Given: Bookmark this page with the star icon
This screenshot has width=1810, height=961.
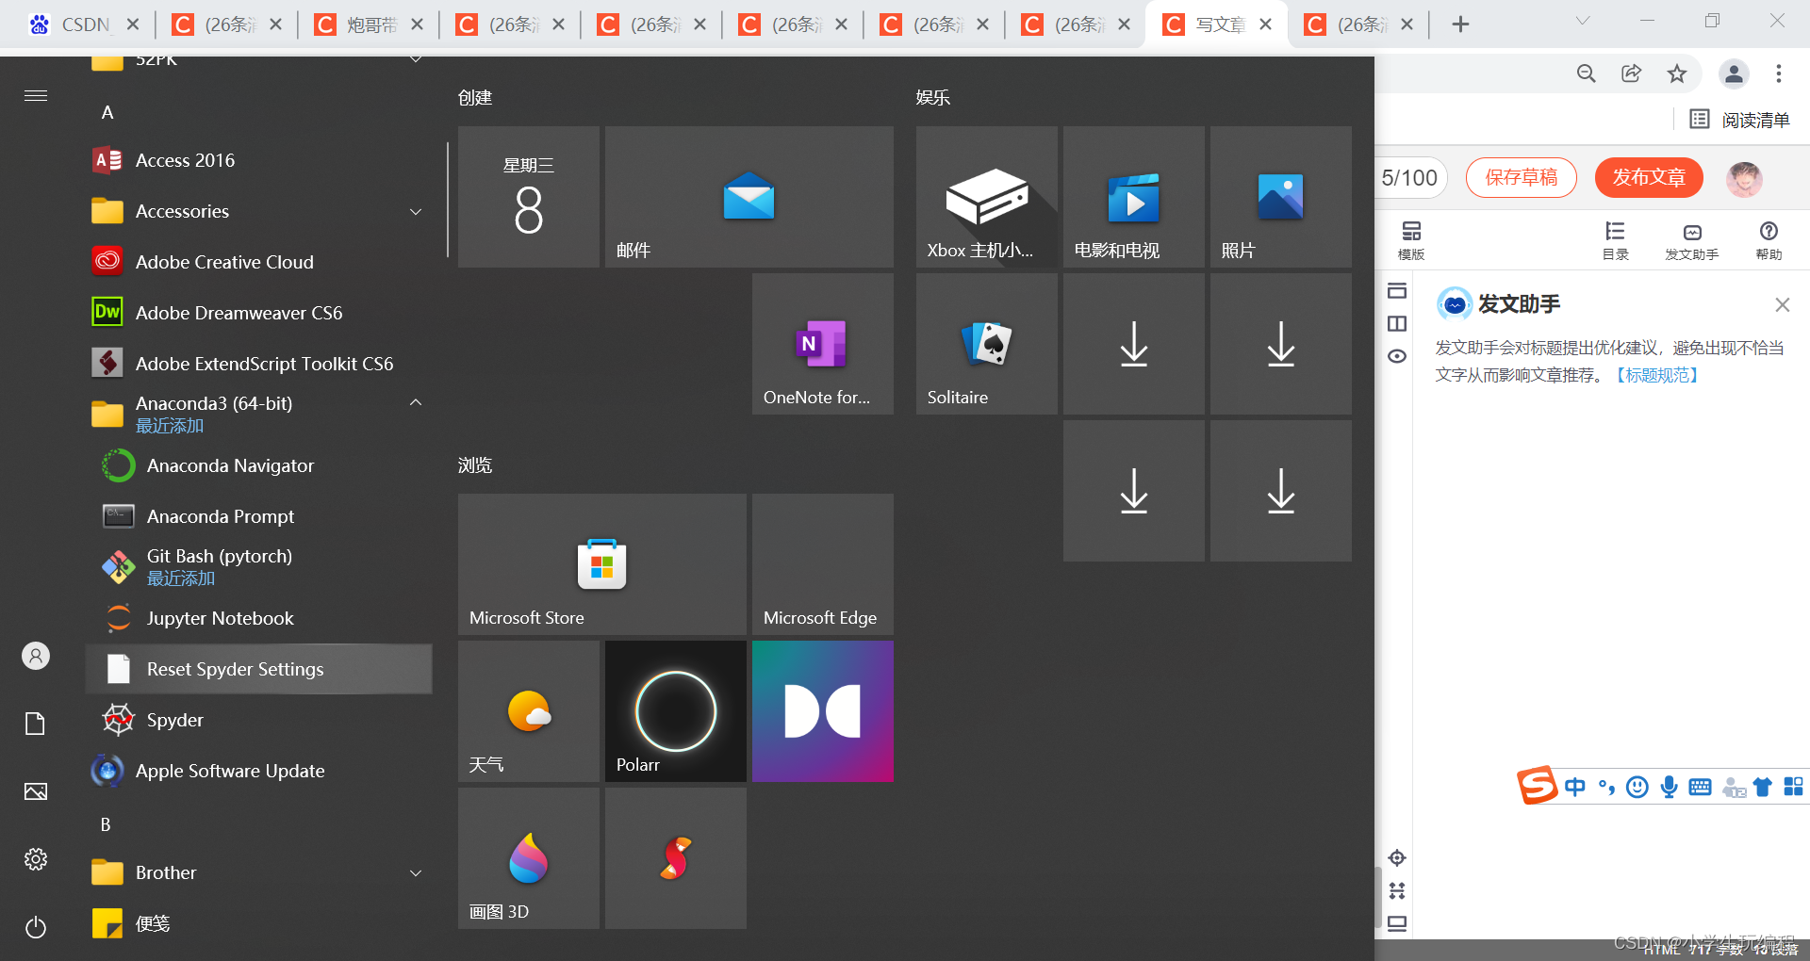Looking at the screenshot, I should coord(1677,73).
